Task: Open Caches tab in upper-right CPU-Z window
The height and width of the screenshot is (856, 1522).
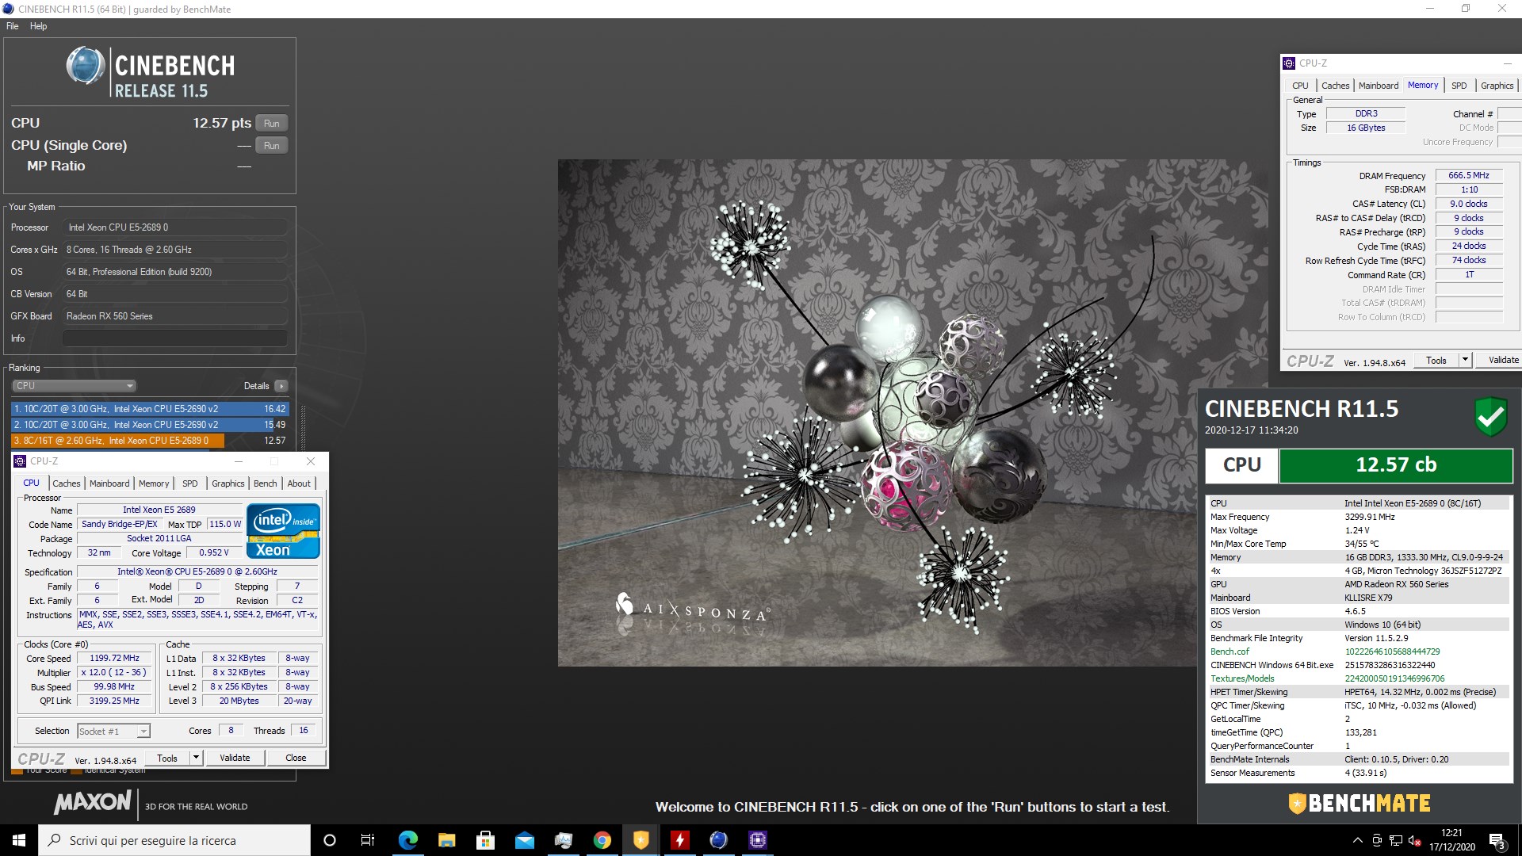Action: 1335,86
